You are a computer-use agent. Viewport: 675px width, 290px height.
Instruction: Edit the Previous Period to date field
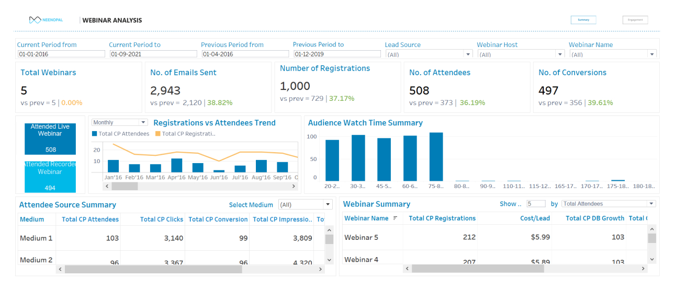pos(337,54)
